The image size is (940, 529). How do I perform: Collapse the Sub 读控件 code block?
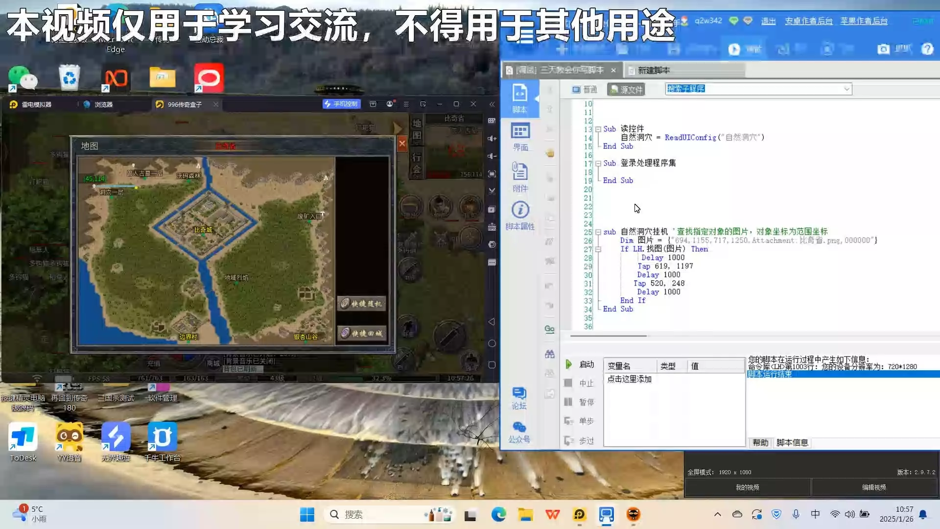[x=598, y=129]
